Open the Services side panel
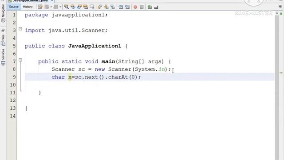This screenshot has width=284, height=160. tap(3, 57)
